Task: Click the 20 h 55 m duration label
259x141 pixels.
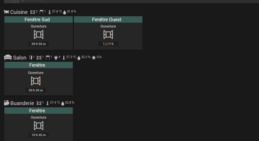Action: pyautogui.click(x=39, y=44)
